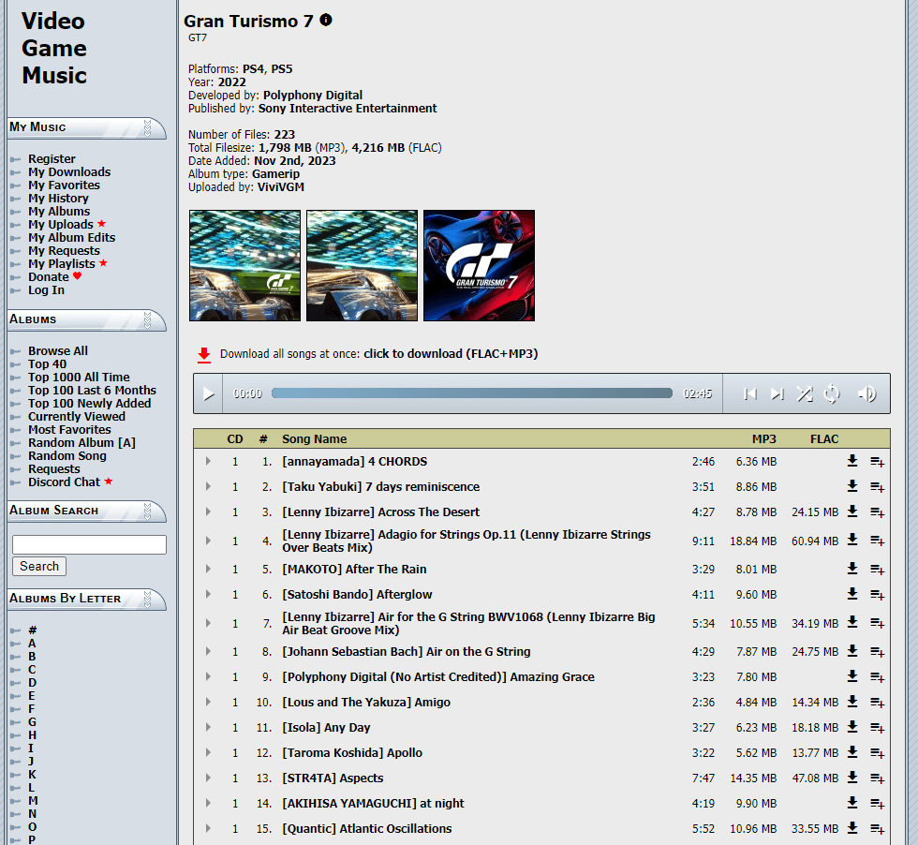Add Across The Desert to playlist
Screen dimensions: 918x845
coord(877,512)
